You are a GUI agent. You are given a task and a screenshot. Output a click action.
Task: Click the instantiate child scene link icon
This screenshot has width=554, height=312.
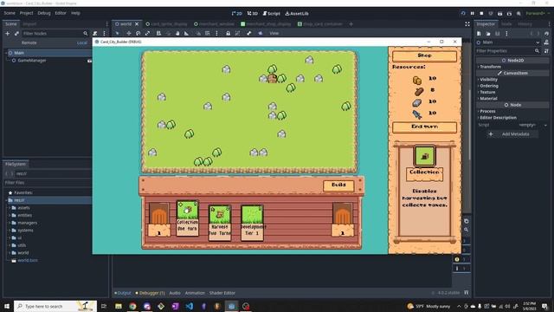(16, 33)
